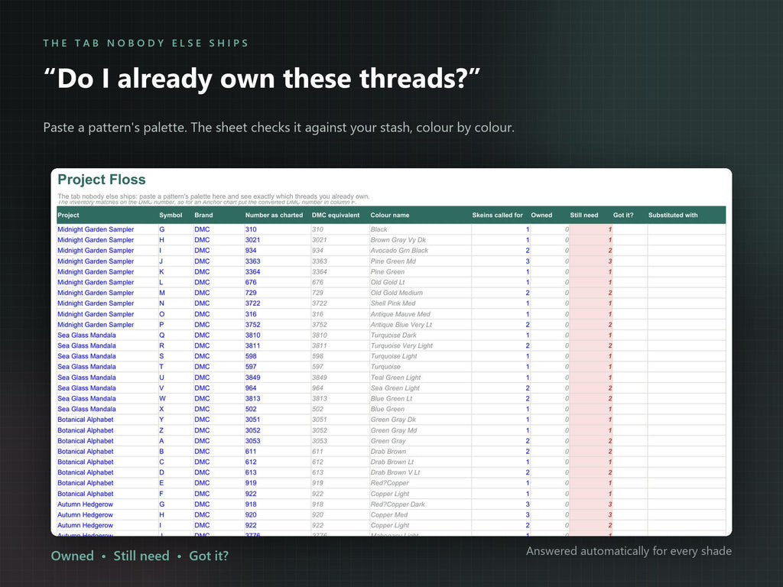This screenshot has height=587, width=783.
Task: Click colour name 'Avocado Grn Black'
Action: [399, 251]
